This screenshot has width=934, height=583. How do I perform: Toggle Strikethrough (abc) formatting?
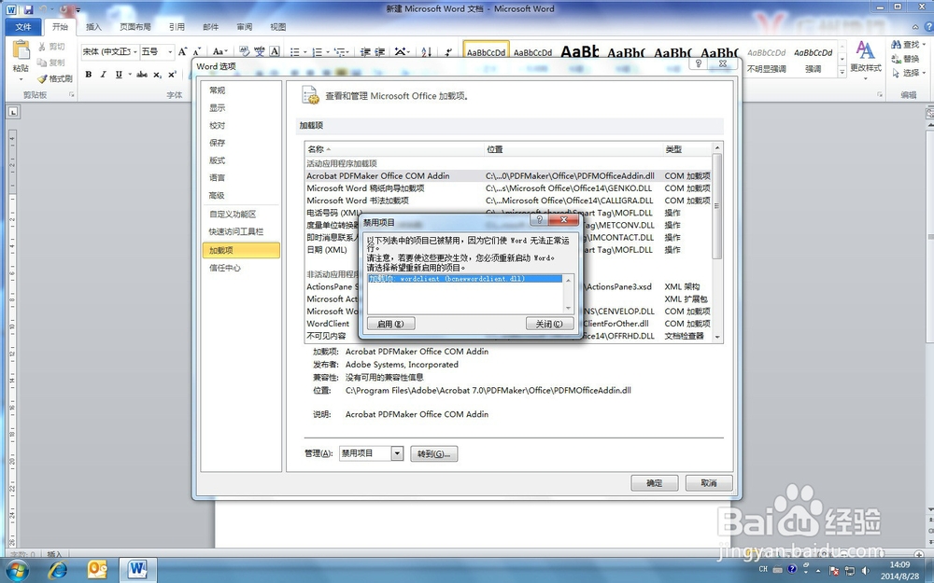coord(142,75)
